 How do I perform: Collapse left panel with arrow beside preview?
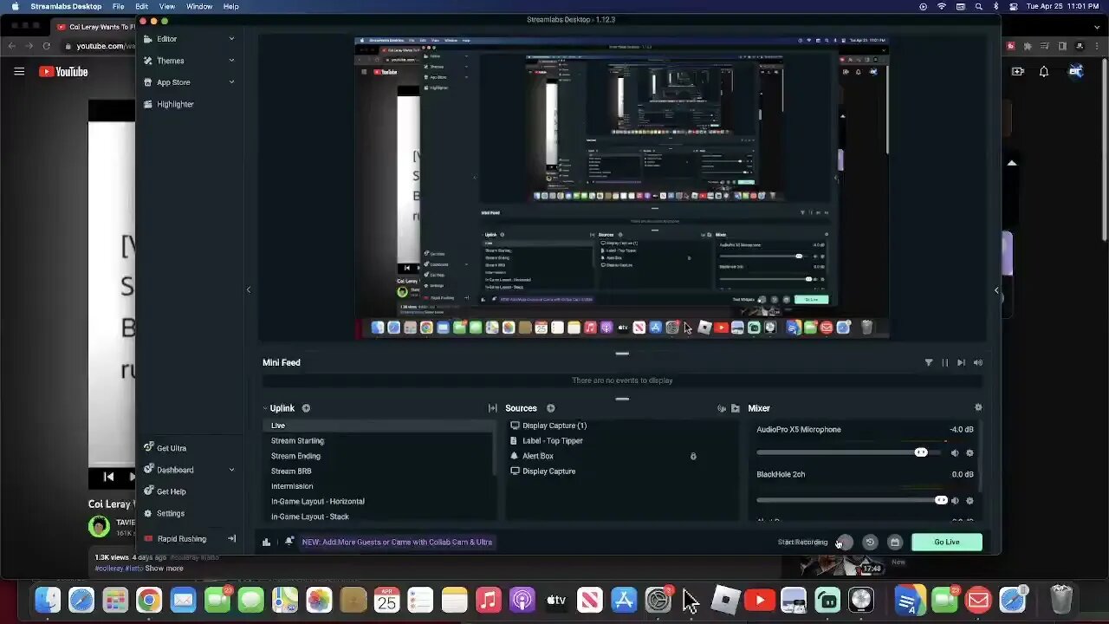tap(249, 289)
